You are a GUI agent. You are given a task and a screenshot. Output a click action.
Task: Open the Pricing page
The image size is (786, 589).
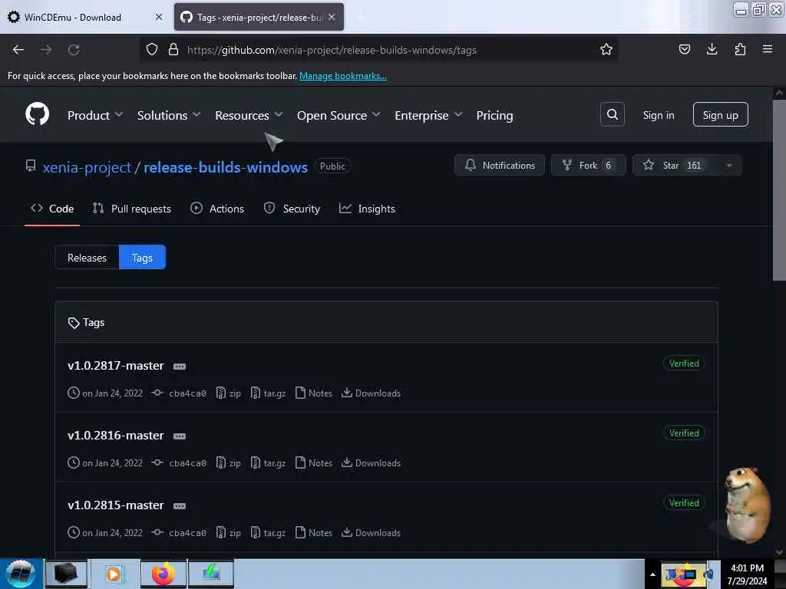[x=494, y=115]
